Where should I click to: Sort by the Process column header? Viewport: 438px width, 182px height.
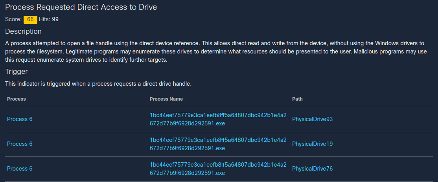(16, 99)
